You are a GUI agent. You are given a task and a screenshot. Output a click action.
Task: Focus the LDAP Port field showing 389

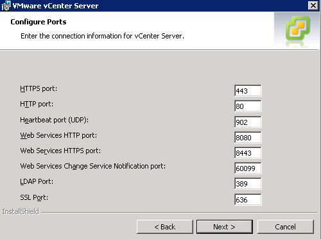coord(248,184)
